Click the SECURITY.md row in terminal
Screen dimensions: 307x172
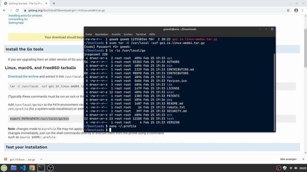(135, 111)
